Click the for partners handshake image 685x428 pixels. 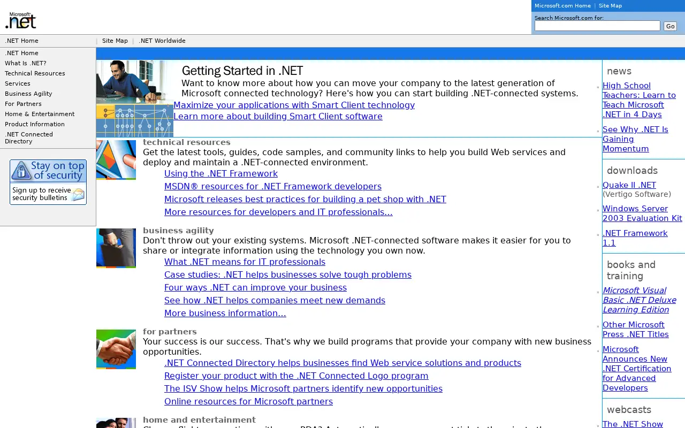point(116,349)
